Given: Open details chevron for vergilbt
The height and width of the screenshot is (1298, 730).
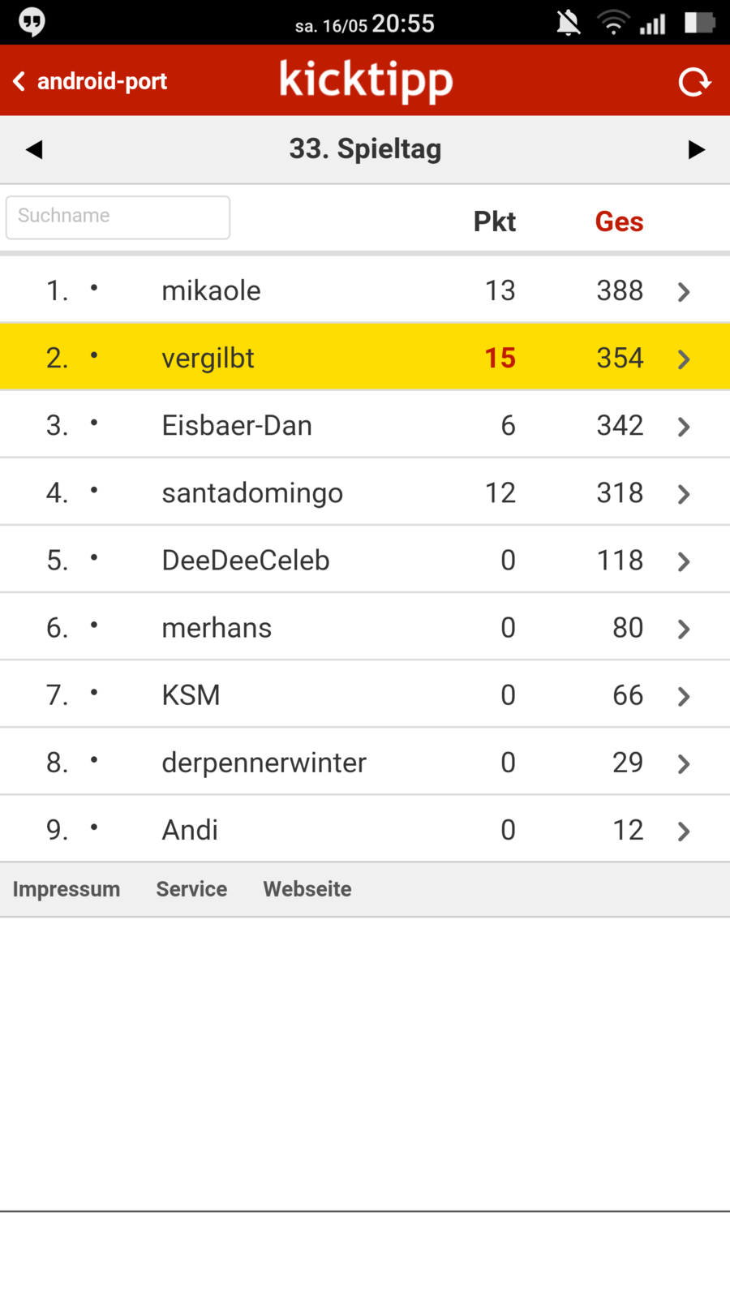Looking at the screenshot, I should (x=684, y=359).
